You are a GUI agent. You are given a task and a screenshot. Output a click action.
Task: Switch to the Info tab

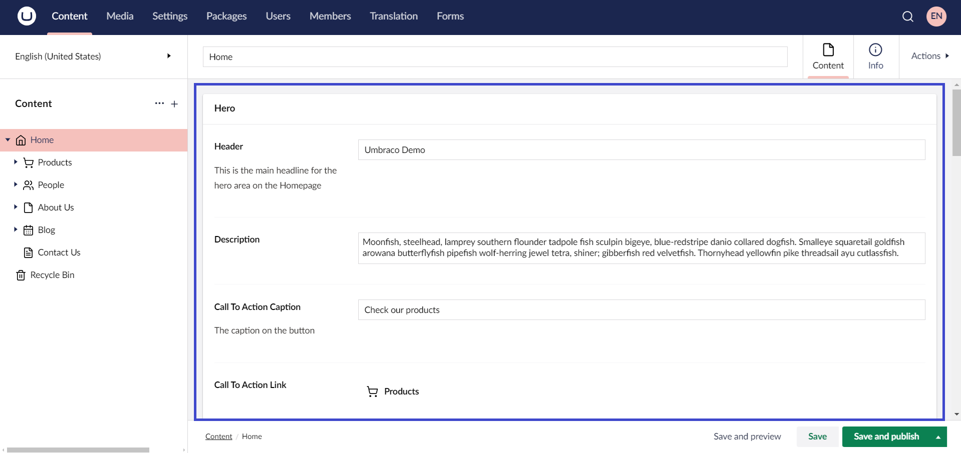[875, 56]
